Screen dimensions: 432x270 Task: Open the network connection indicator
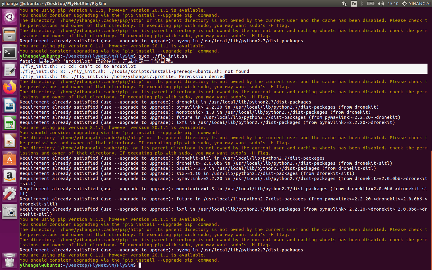(x=344, y=4)
